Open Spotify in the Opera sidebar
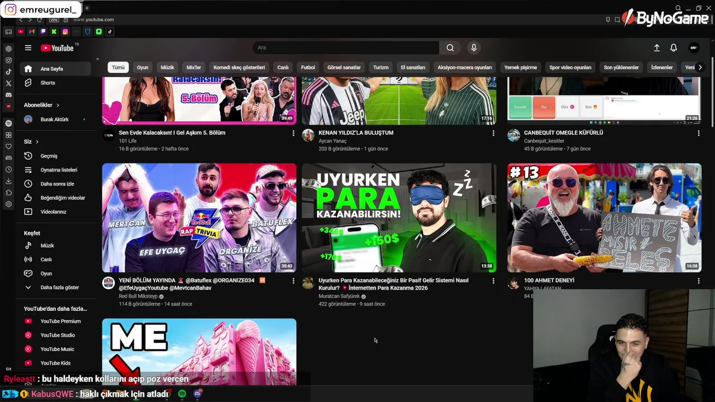The height and width of the screenshot is (402, 715). coord(8,123)
